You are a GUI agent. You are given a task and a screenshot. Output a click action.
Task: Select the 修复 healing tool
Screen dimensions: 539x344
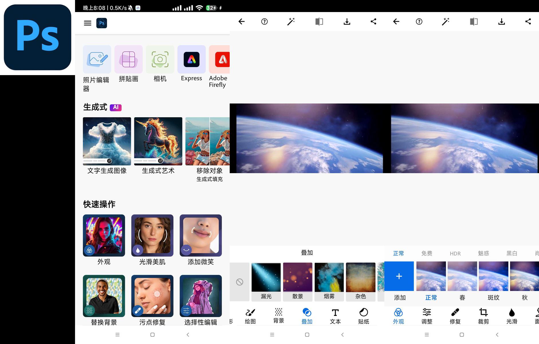tap(455, 316)
